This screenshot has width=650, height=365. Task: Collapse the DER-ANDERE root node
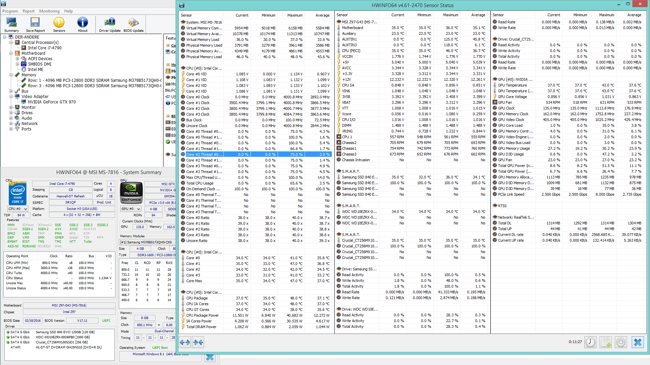tap(5, 37)
